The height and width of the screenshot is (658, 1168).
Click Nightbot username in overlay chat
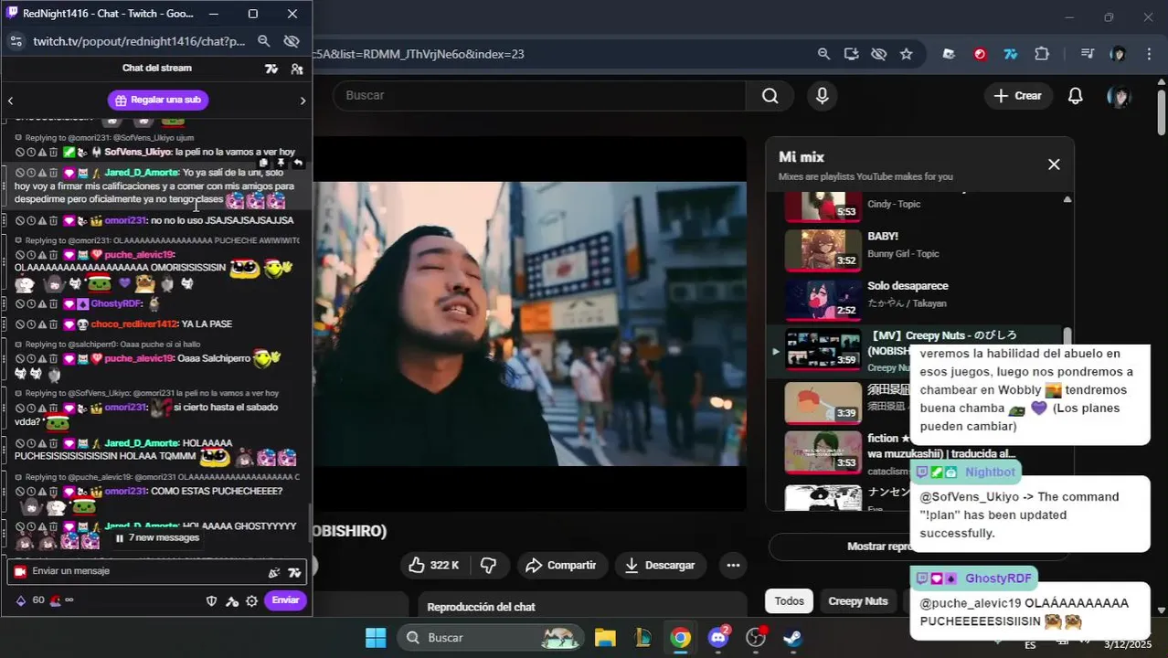point(990,472)
